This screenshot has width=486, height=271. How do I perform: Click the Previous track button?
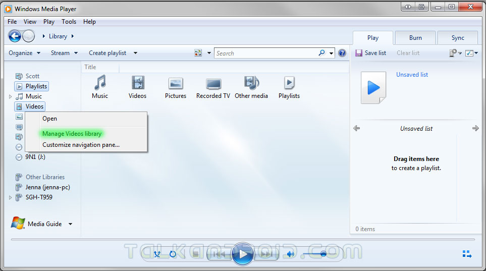pyautogui.click(x=219, y=254)
